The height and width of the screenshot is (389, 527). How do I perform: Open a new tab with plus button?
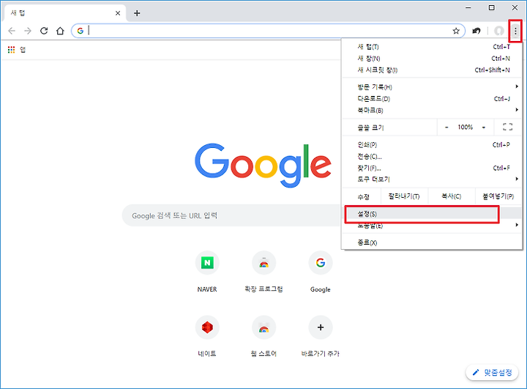(137, 13)
